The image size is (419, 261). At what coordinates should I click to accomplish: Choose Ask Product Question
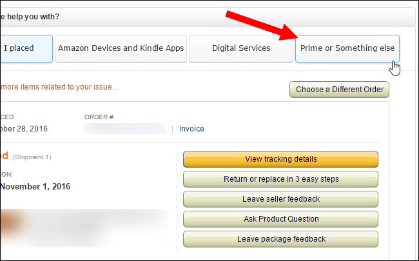point(280,219)
